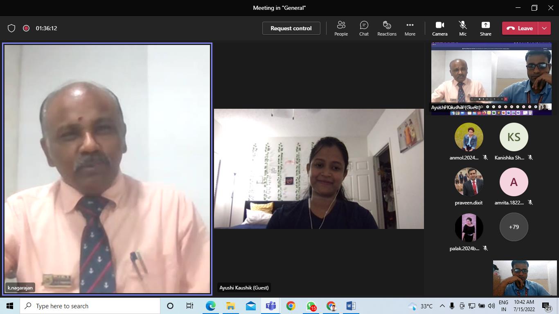Screen dimensions: 559x314
Task: Open the meeting Chat panel
Action: (x=364, y=28)
